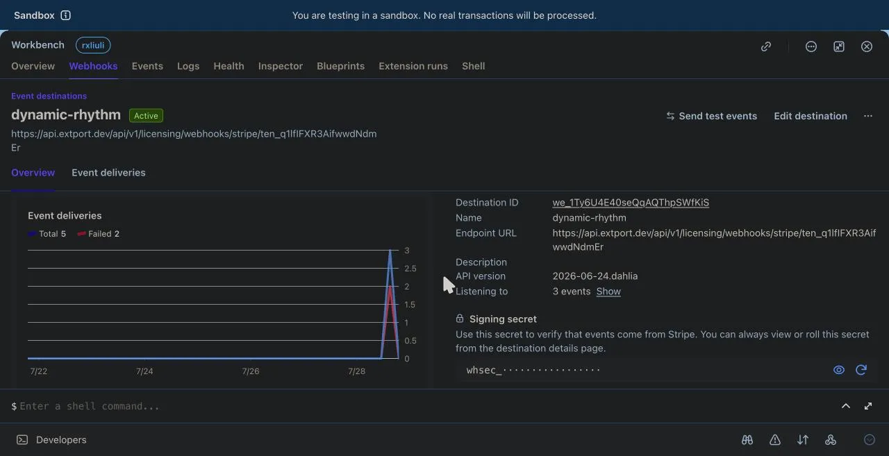Select the Webhooks tab

pos(93,66)
